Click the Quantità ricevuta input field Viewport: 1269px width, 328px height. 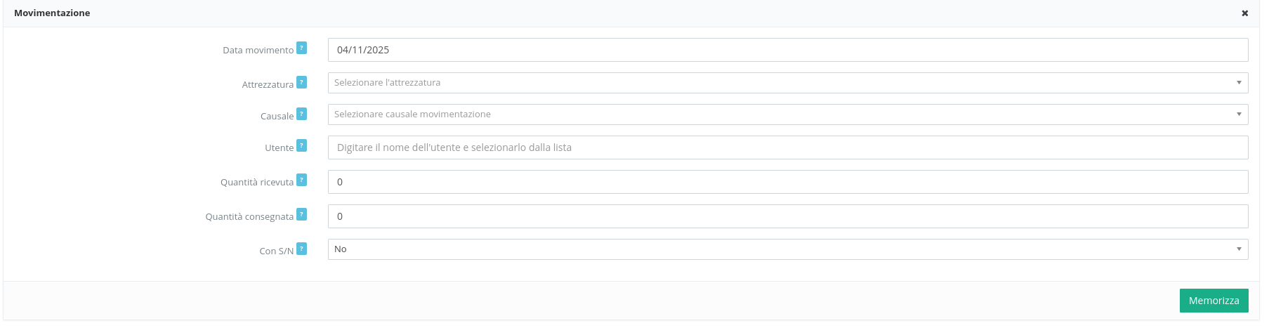point(787,182)
